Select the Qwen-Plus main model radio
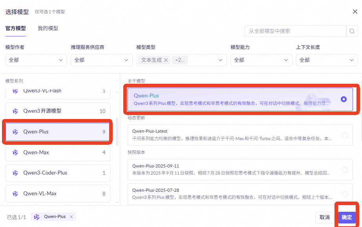 (x=344, y=99)
